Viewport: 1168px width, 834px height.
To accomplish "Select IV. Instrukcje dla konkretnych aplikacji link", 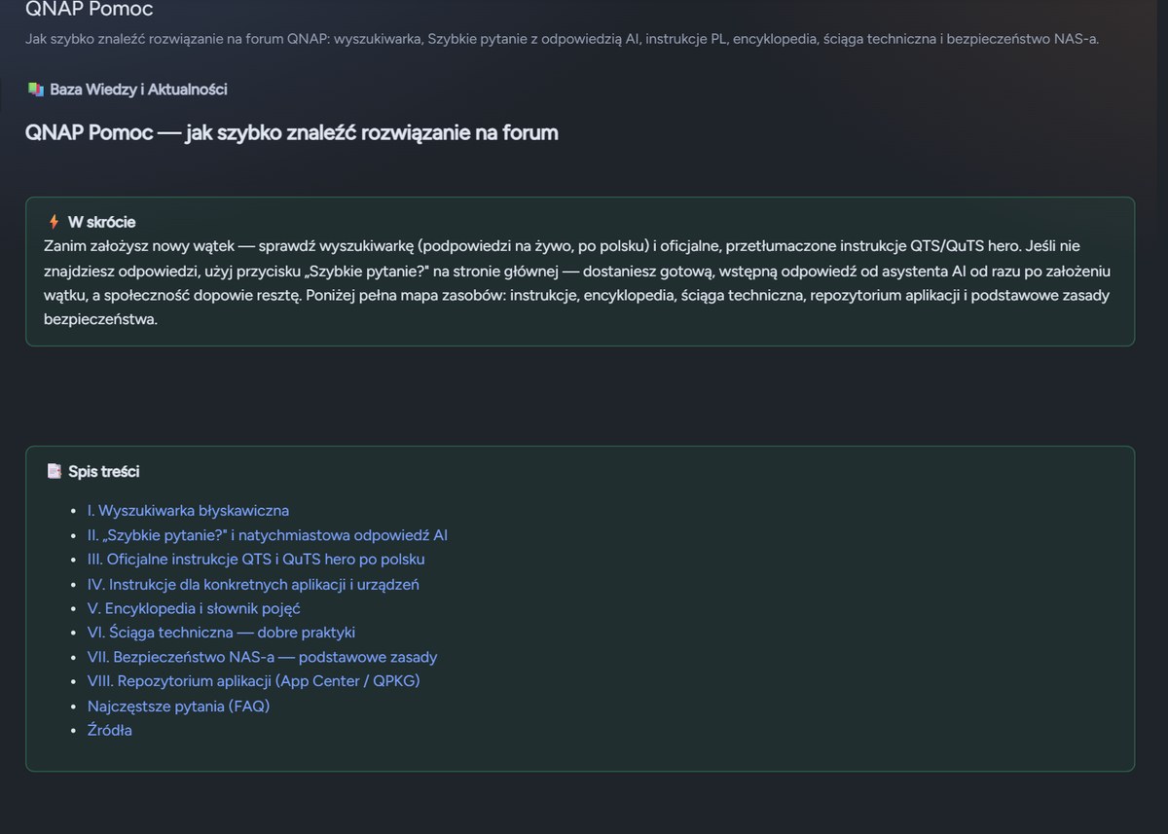I will click(253, 584).
